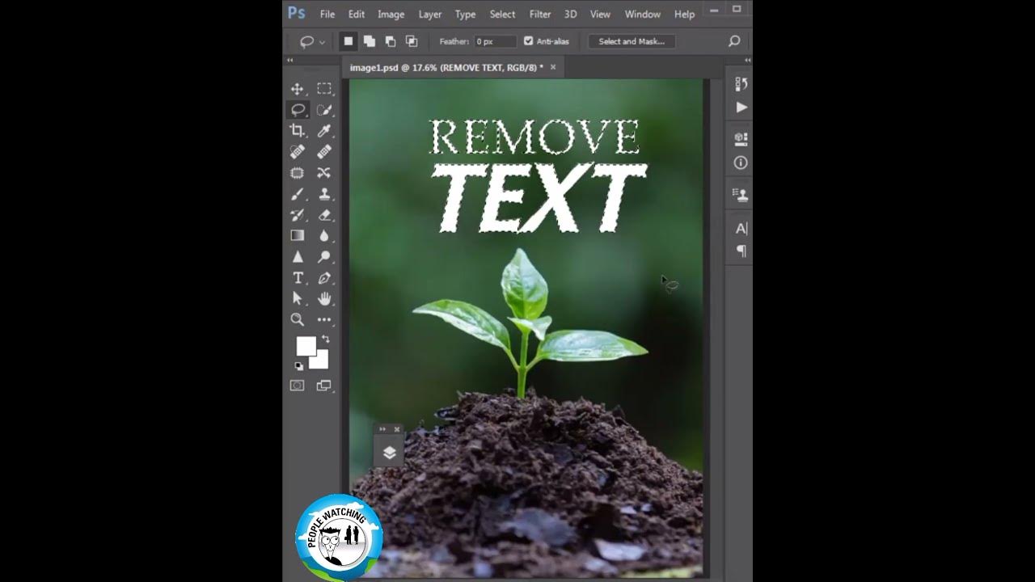
Task: Open the History panel icon
Action: 741,85
